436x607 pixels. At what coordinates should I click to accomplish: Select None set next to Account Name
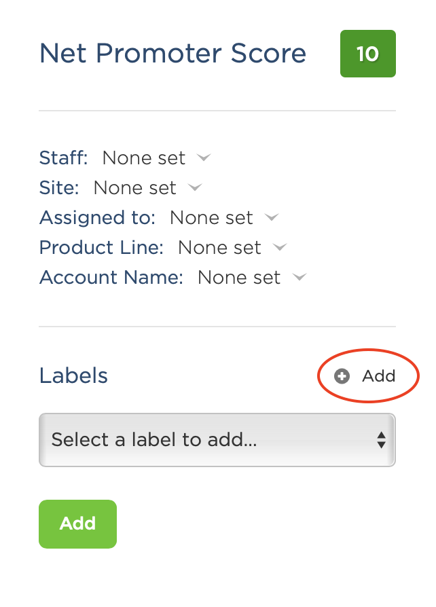[x=238, y=278]
